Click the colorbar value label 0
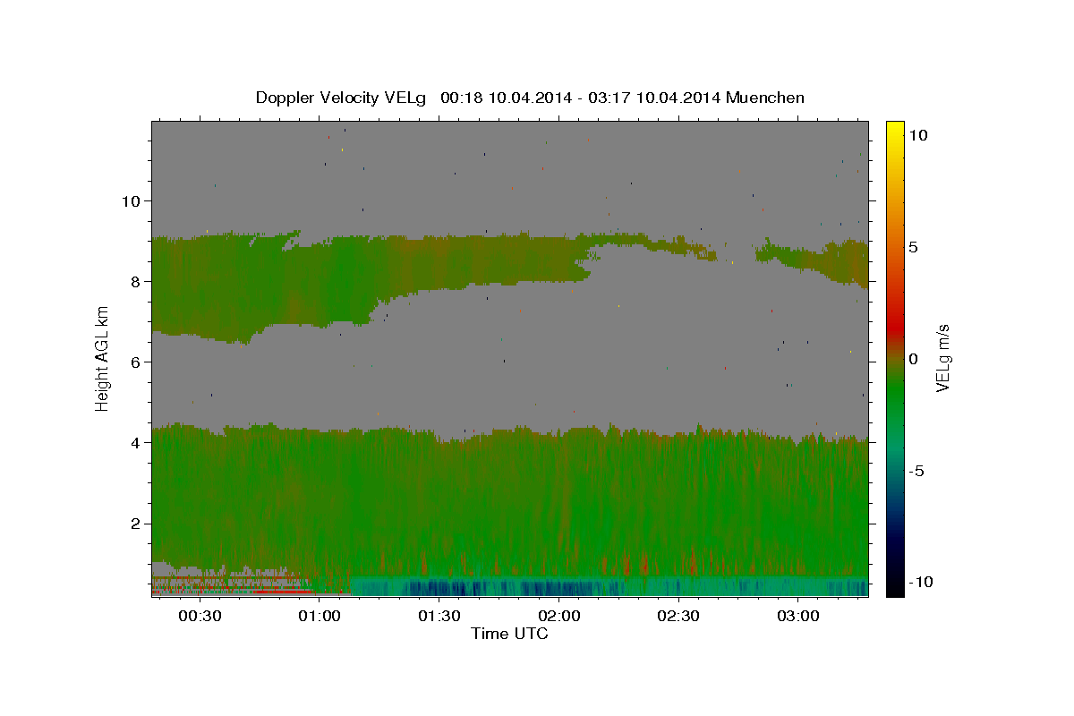This screenshot has width=1074, height=716. click(x=913, y=359)
